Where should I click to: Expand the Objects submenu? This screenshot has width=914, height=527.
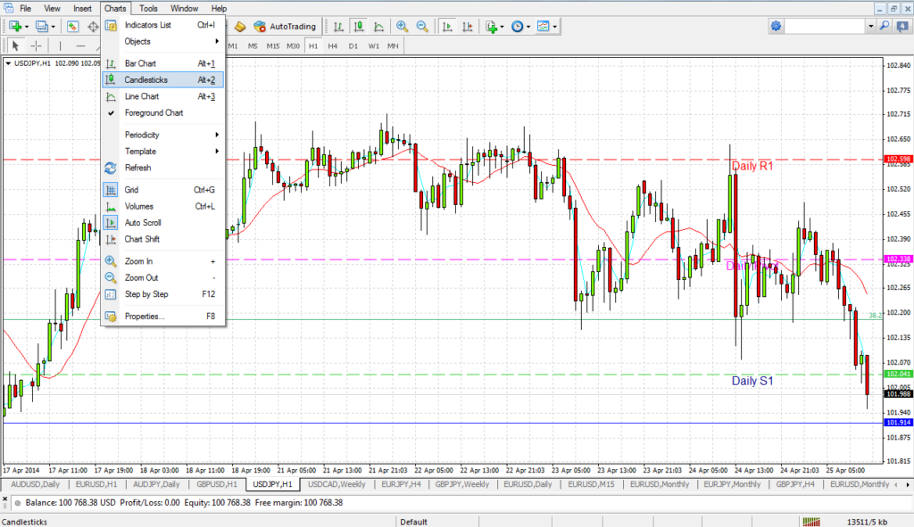162,41
